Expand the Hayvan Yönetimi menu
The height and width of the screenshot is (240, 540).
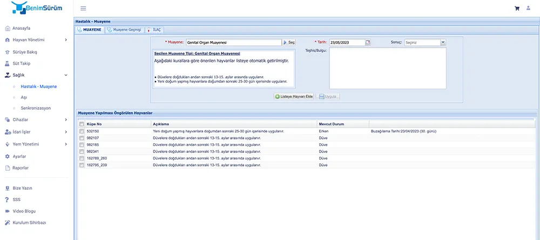pos(36,39)
